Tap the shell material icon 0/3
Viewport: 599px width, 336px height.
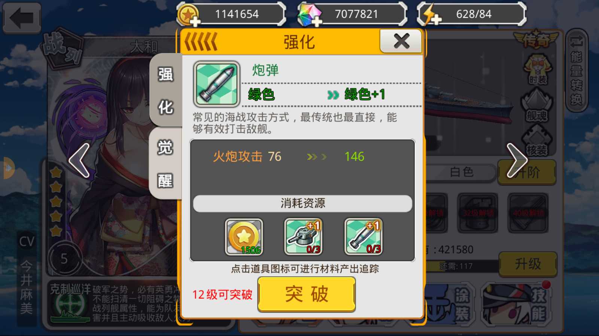(364, 237)
